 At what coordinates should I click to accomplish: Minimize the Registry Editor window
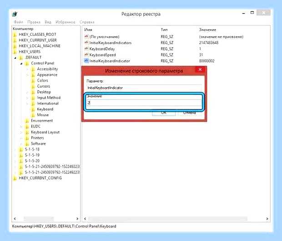[244, 13]
